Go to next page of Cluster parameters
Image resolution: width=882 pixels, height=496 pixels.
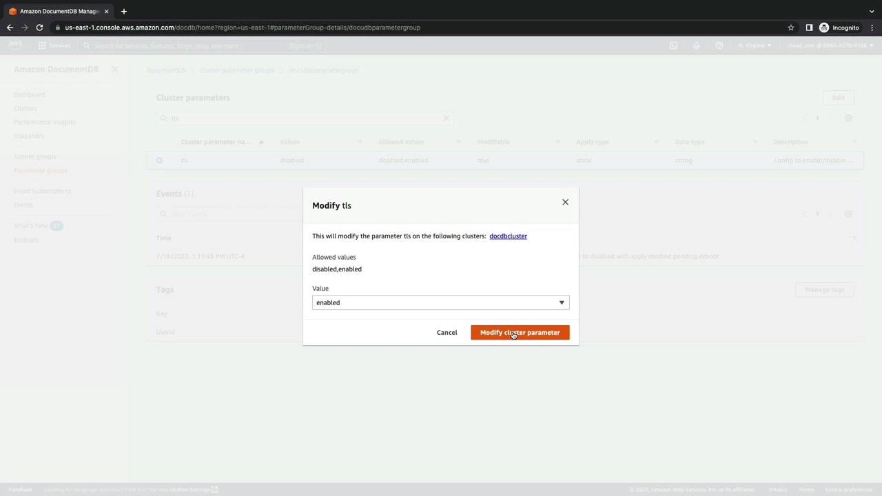click(x=829, y=118)
